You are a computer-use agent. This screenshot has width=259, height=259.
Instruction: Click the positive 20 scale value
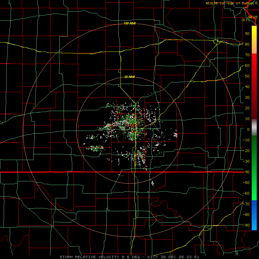247,108
